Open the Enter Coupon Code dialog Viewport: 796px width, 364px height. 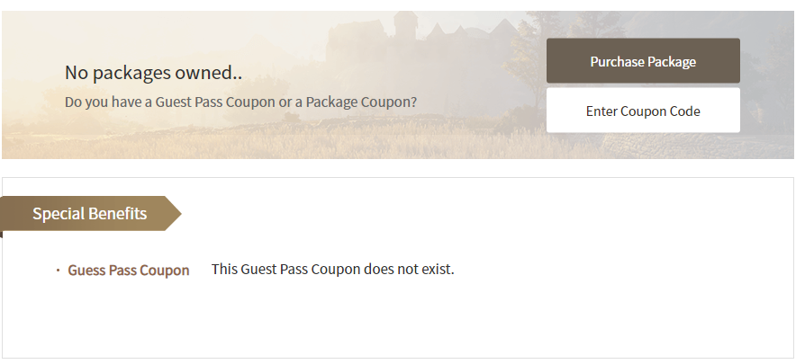pyautogui.click(x=643, y=111)
